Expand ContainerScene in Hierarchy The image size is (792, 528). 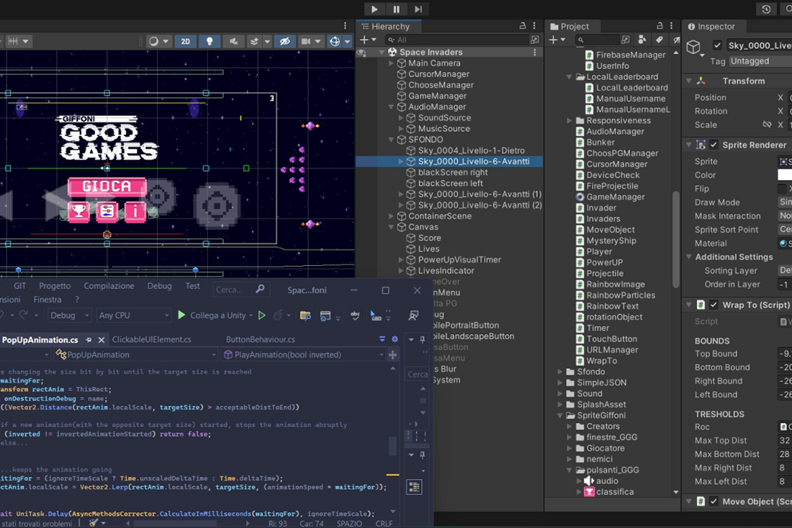(391, 216)
